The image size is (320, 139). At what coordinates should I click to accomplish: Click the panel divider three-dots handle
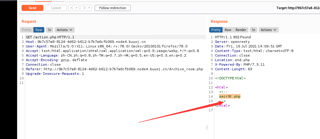207,127
